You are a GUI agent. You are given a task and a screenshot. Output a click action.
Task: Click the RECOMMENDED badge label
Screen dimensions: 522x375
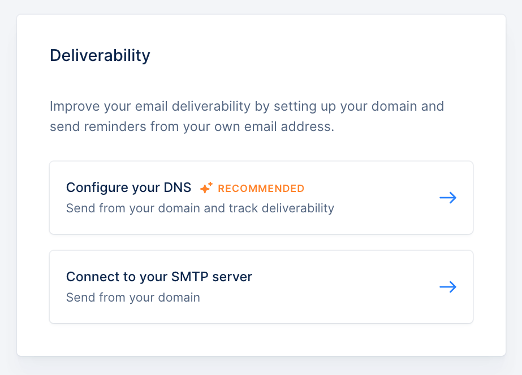(x=261, y=189)
